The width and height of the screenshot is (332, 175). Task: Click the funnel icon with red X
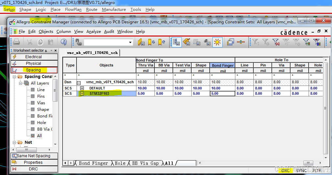276,42
